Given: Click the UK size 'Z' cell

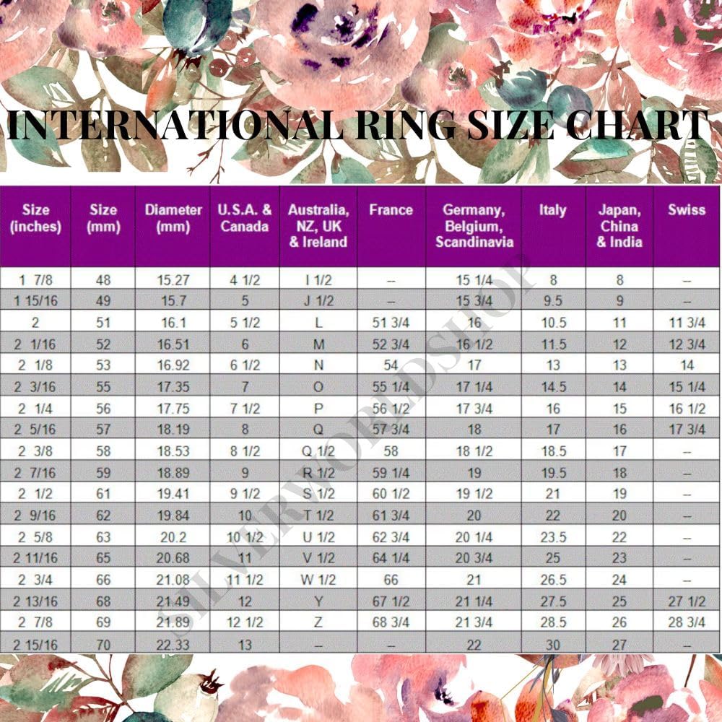Looking at the screenshot, I should [318, 622].
